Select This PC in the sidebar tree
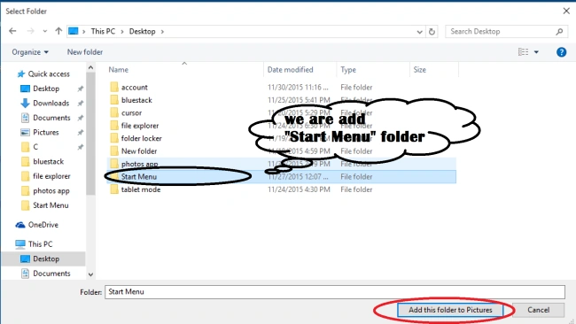Screen dimensions: 576x324 (x=41, y=244)
